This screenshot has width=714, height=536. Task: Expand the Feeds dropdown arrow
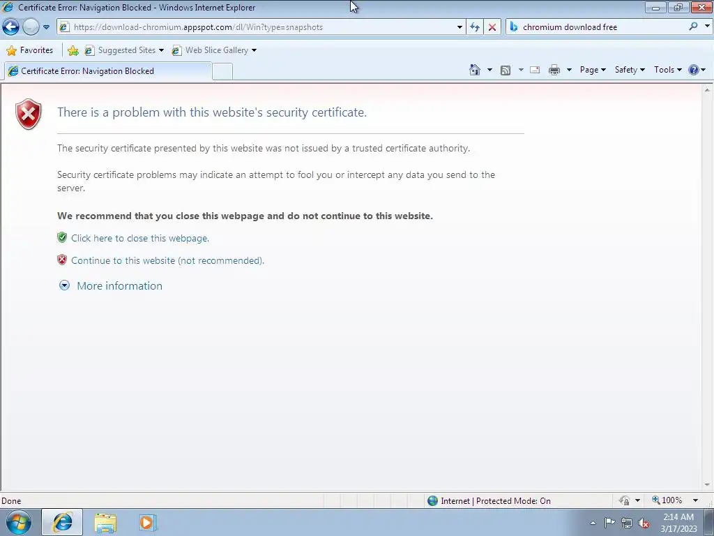[521, 70]
